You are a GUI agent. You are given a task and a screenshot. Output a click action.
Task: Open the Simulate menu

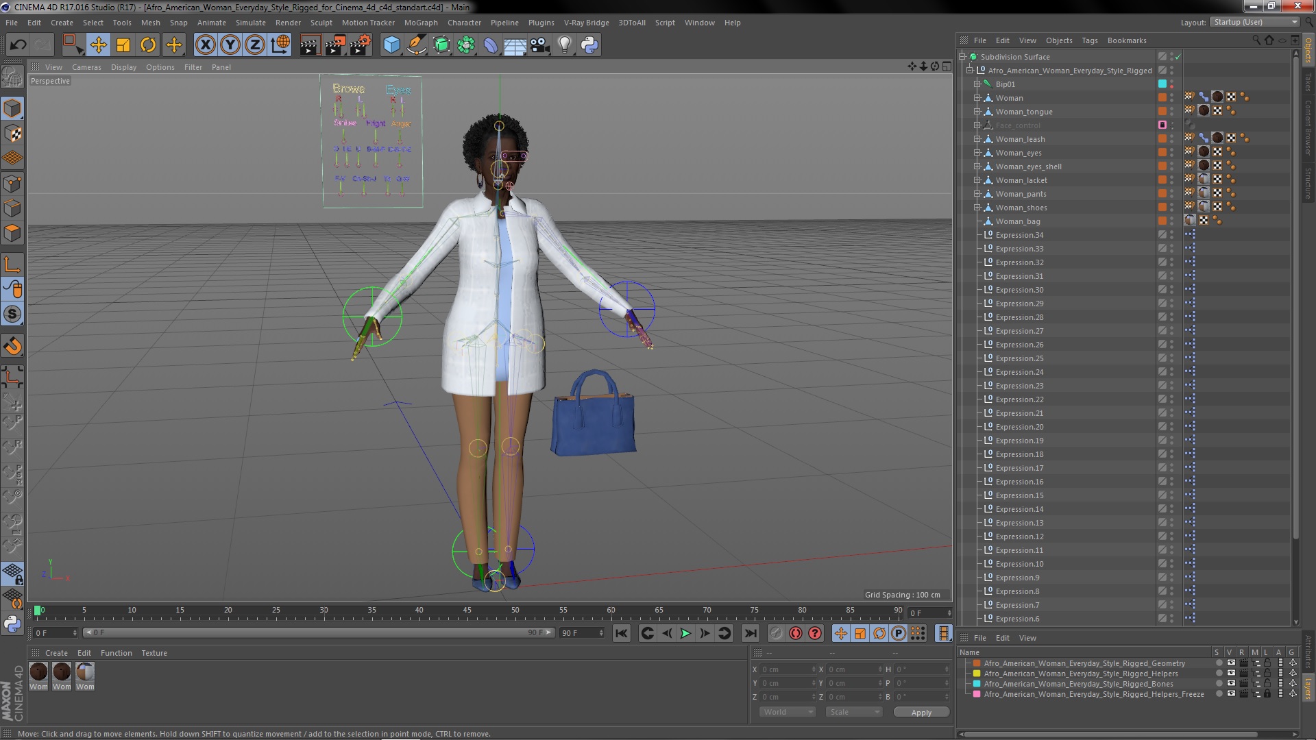251,23
